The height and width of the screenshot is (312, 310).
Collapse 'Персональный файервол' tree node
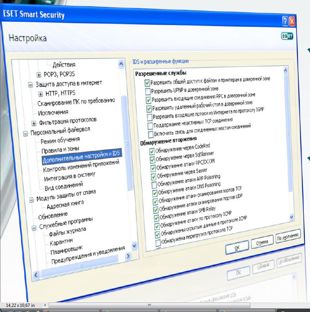pyautogui.click(x=25, y=134)
